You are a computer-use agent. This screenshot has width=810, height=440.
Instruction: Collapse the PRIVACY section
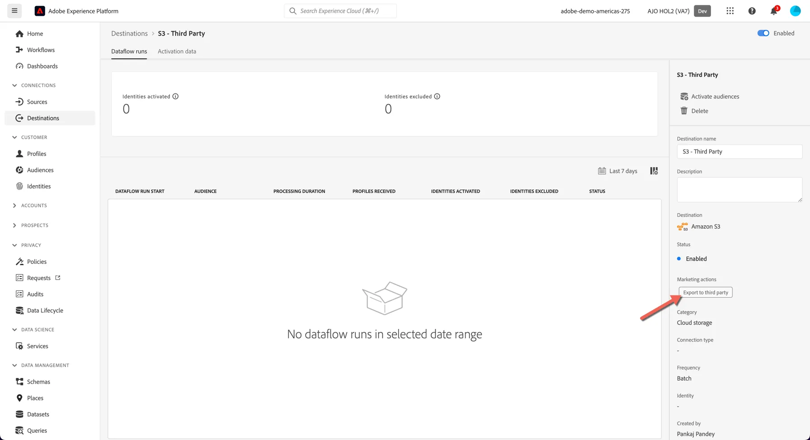tap(27, 245)
